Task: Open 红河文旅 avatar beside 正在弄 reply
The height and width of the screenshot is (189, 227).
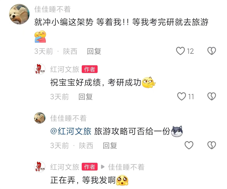Action: [40, 167]
